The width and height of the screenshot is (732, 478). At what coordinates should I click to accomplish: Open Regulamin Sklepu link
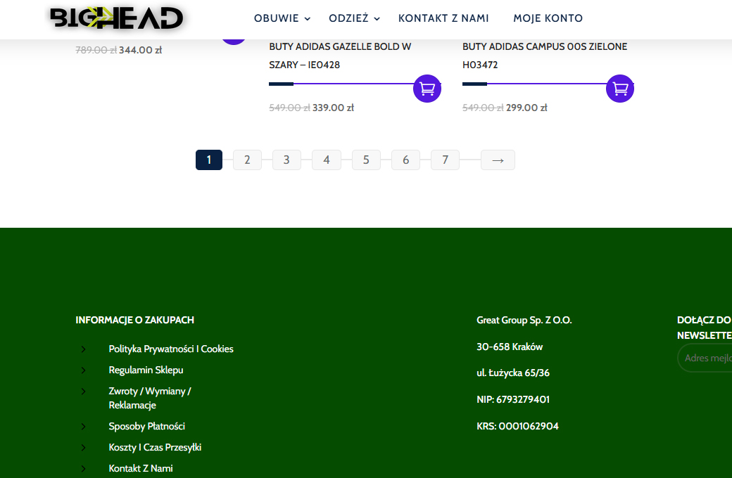146,370
